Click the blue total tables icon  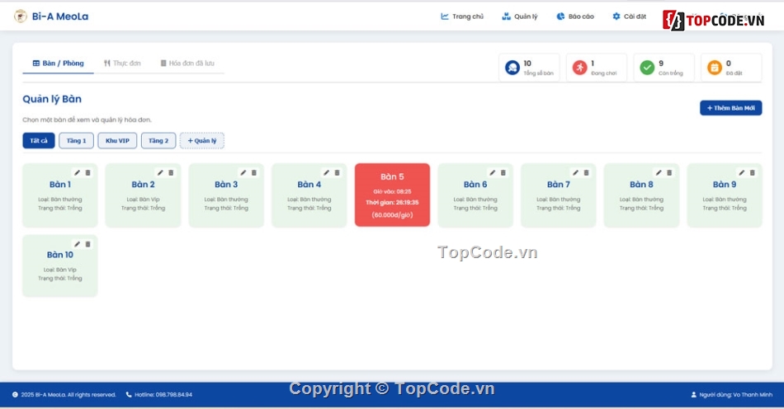click(x=512, y=68)
